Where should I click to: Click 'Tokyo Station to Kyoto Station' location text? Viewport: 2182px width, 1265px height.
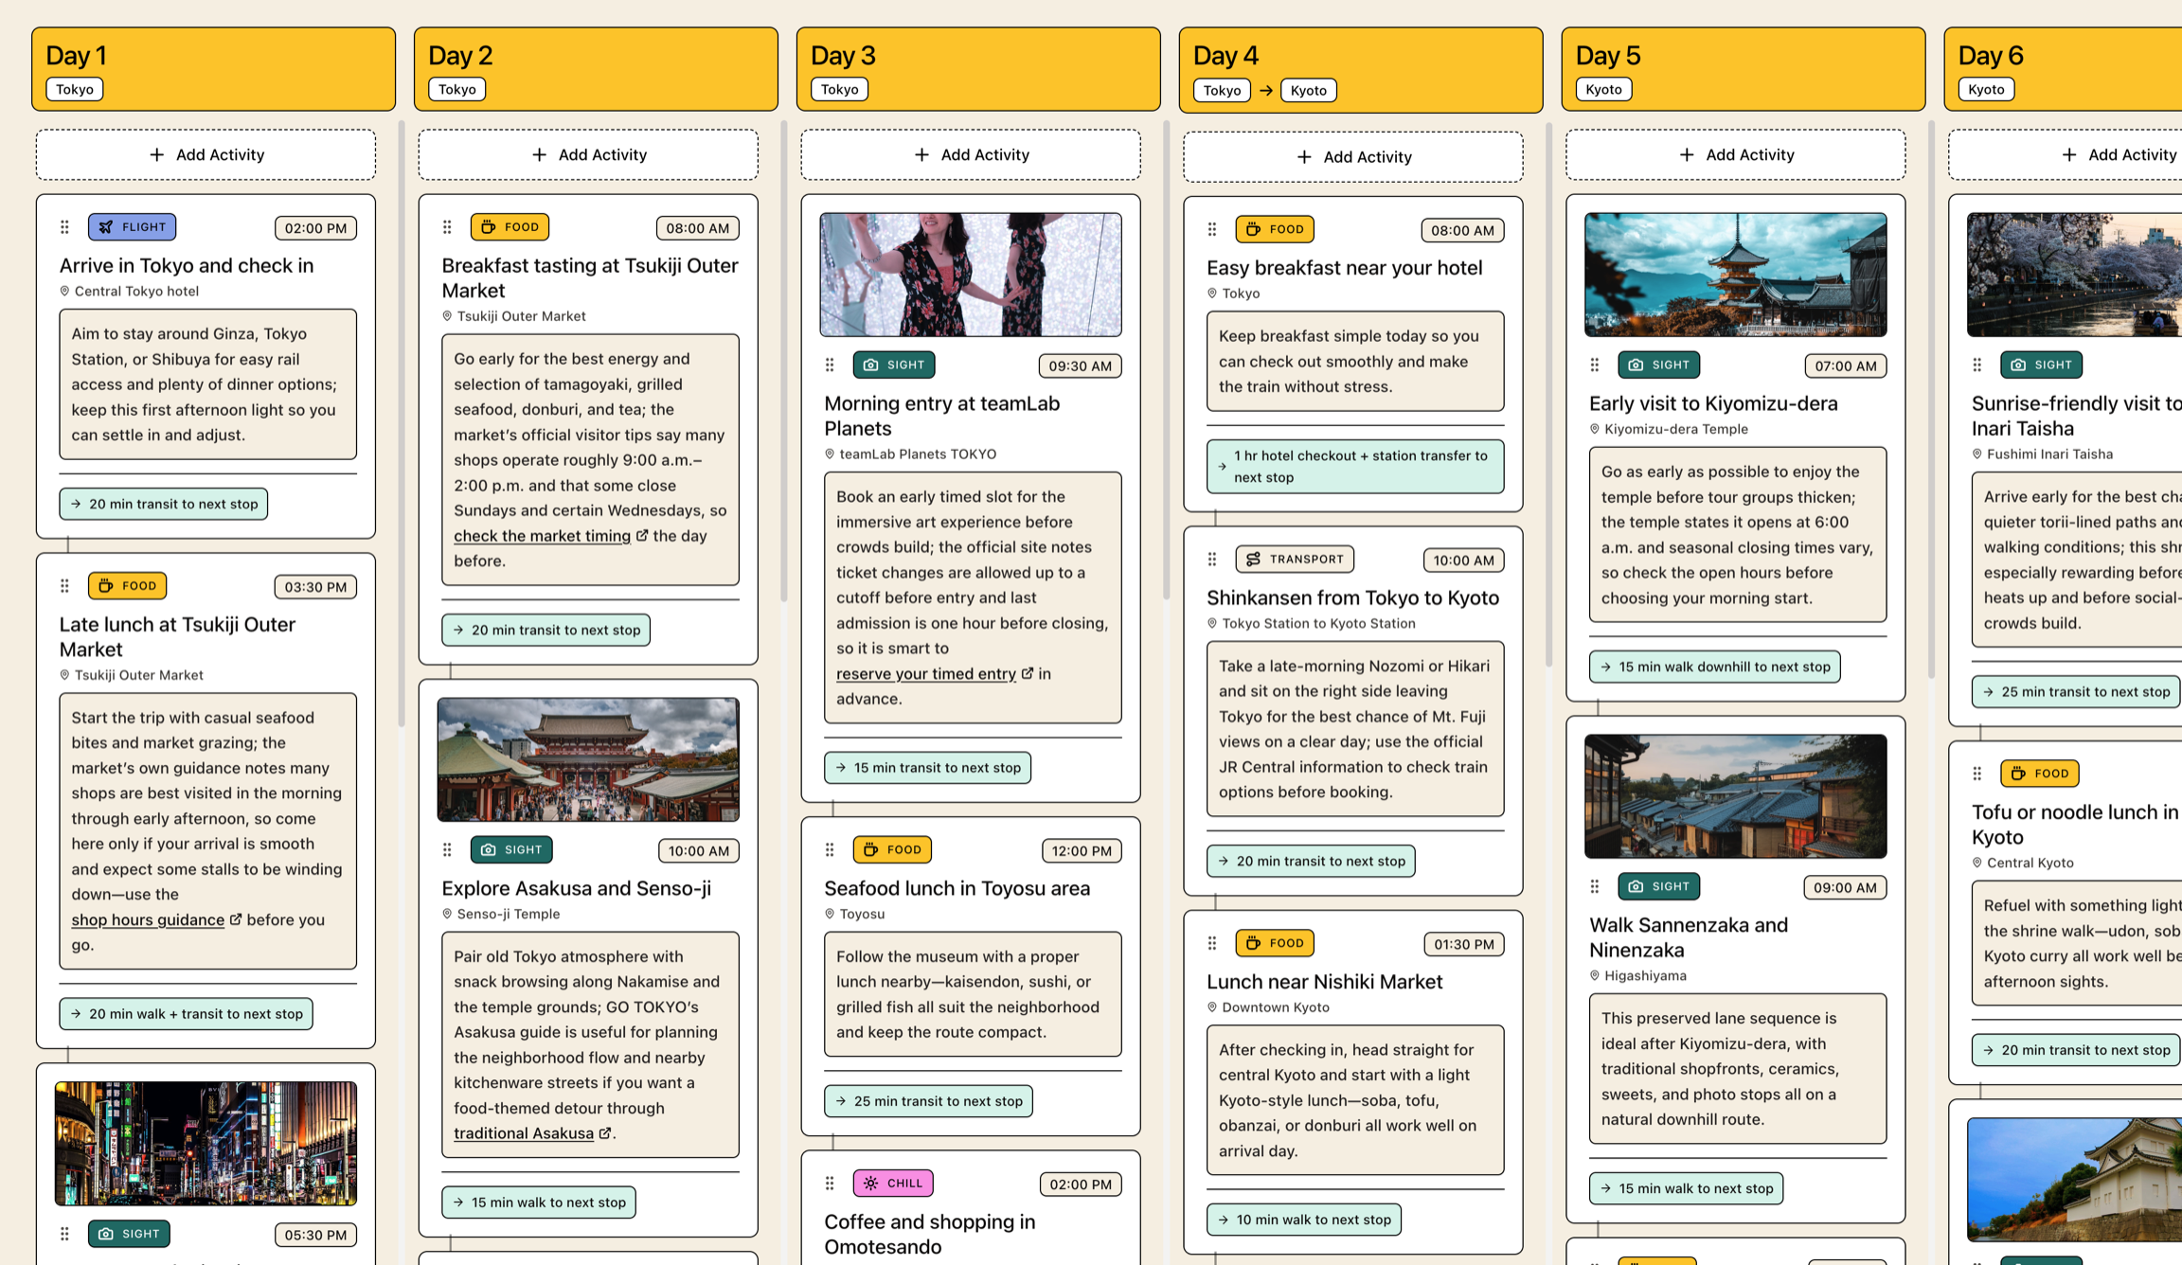pos(1318,624)
